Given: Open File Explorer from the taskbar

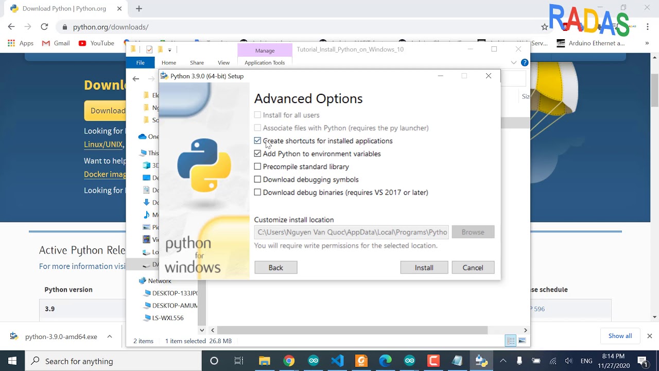Looking at the screenshot, I should click(264, 361).
